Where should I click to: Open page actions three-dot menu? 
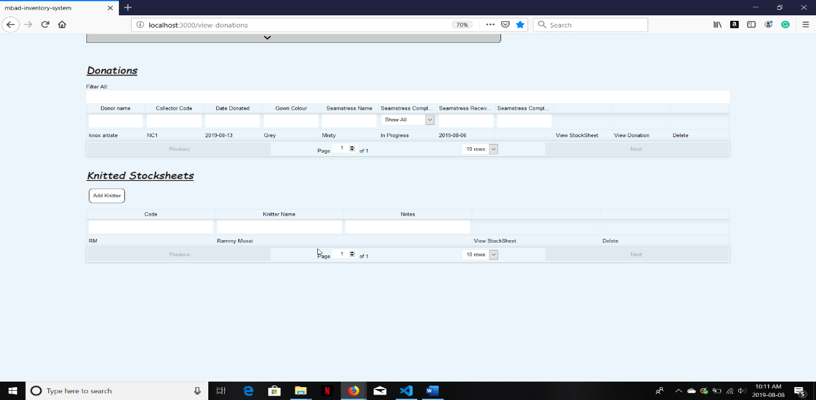click(490, 25)
